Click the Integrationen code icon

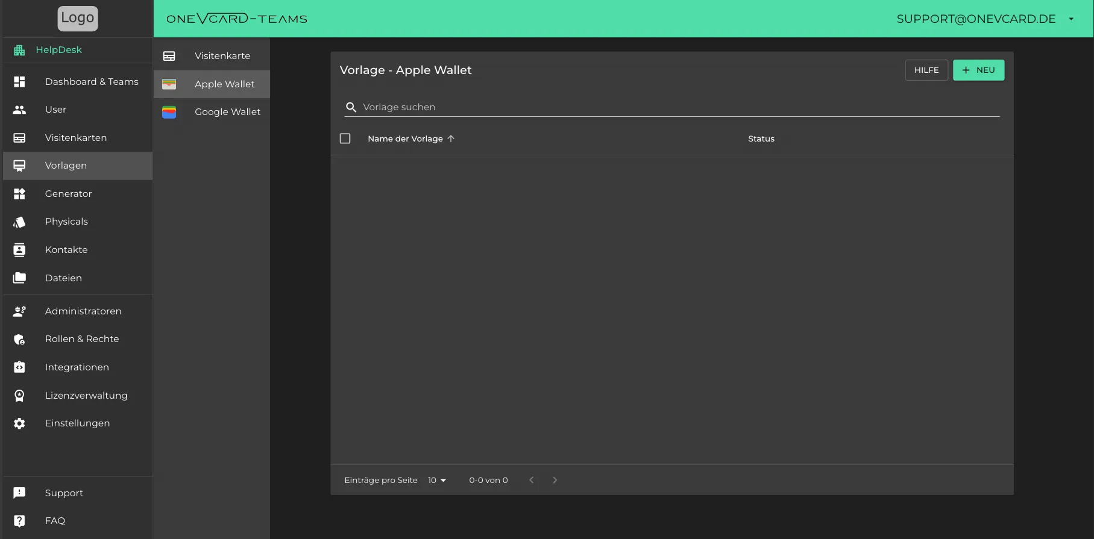click(x=19, y=367)
